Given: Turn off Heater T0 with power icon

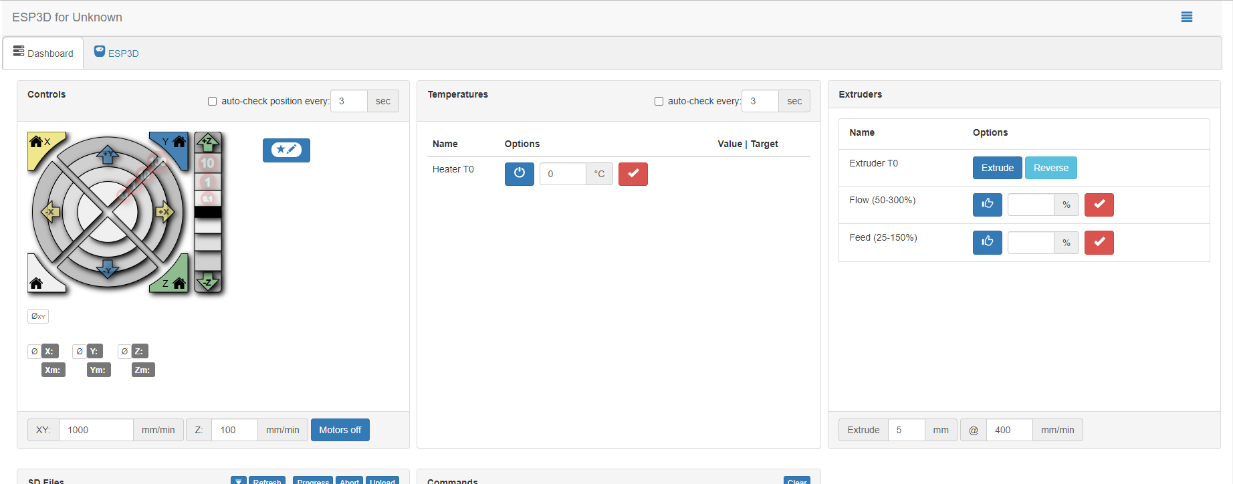Looking at the screenshot, I should [x=519, y=174].
